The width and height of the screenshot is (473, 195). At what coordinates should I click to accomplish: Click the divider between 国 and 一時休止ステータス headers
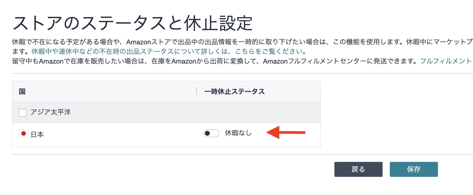[x=196, y=91]
